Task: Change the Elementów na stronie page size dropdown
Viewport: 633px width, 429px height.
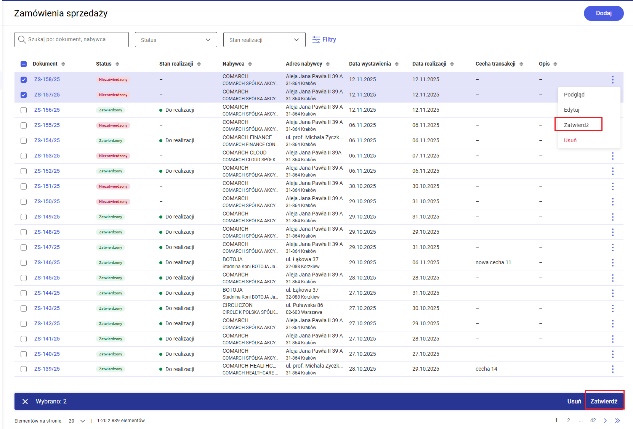Action: pos(77,421)
